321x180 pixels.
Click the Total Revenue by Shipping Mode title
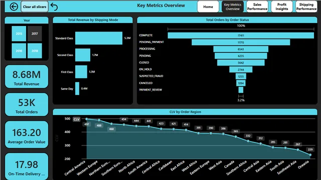[x=93, y=20]
